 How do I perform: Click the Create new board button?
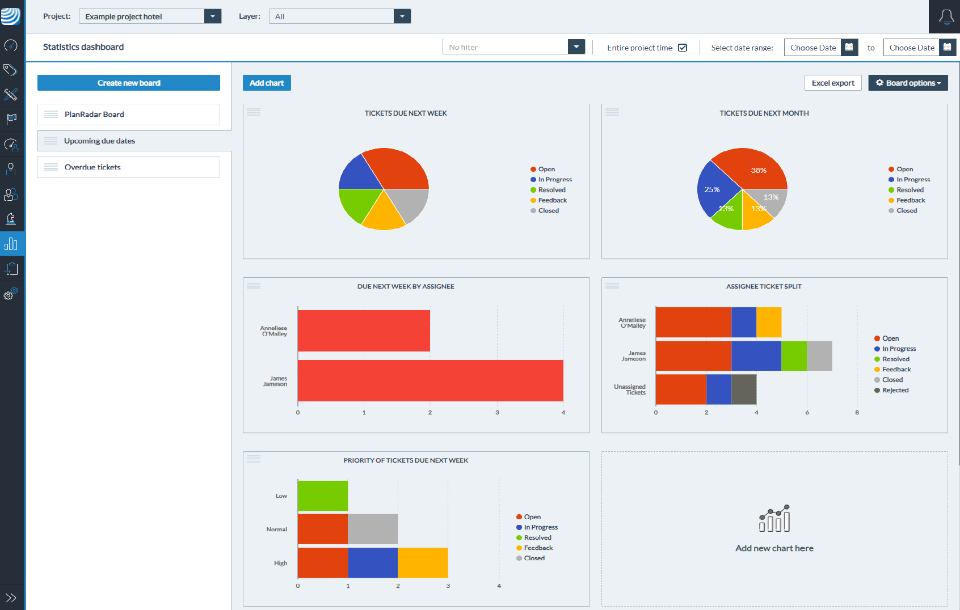coord(129,83)
